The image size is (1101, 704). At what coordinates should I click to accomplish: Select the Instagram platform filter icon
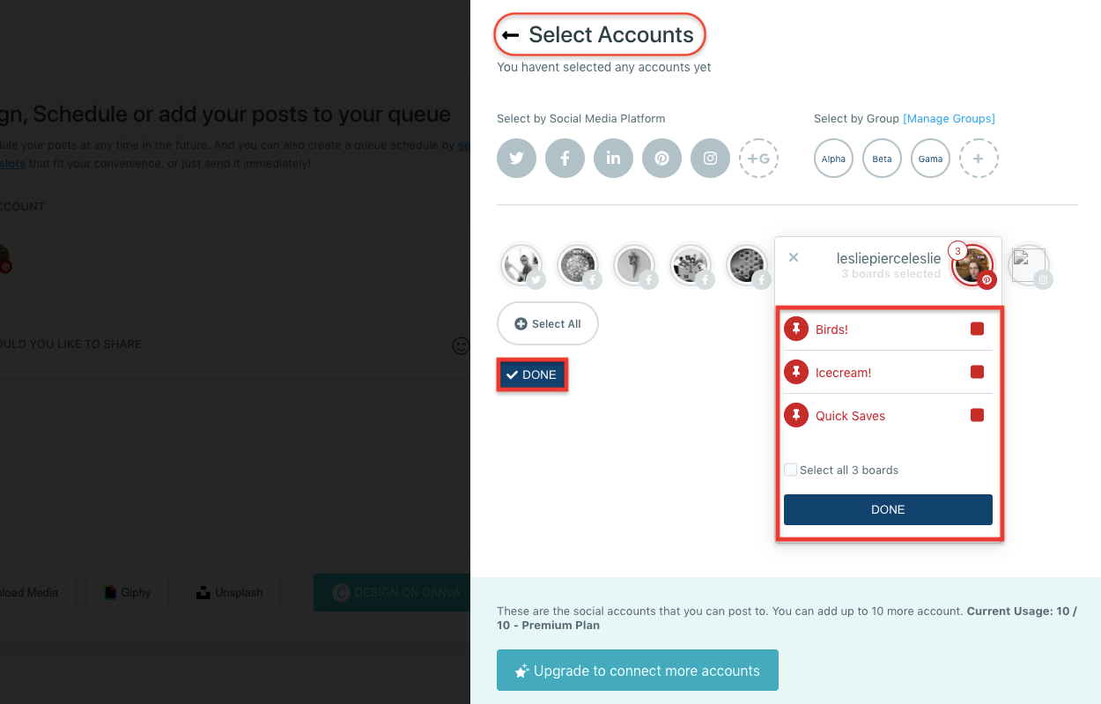(x=710, y=158)
